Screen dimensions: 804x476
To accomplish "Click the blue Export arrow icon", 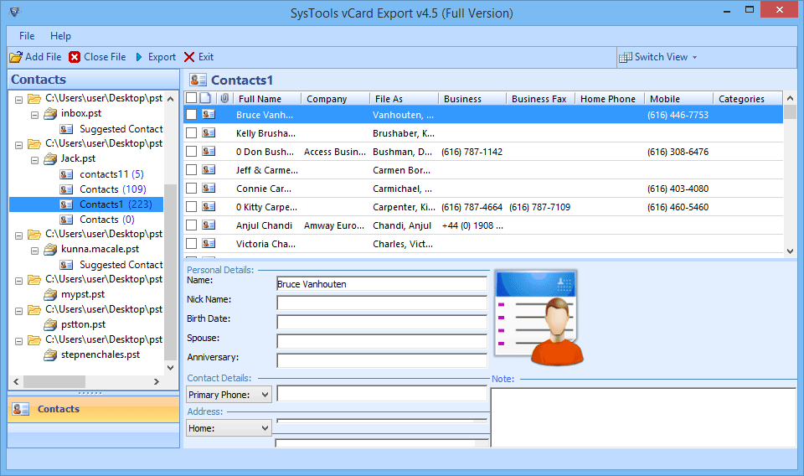I will pos(139,57).
